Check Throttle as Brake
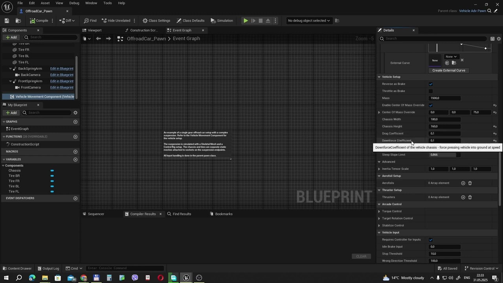Screen dimensions: 503x283 pos(431,91)
